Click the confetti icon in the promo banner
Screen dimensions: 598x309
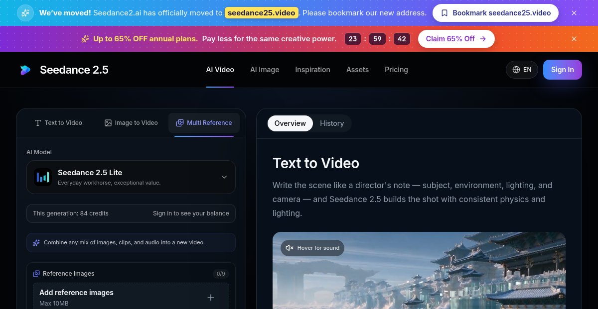point(85,39)
